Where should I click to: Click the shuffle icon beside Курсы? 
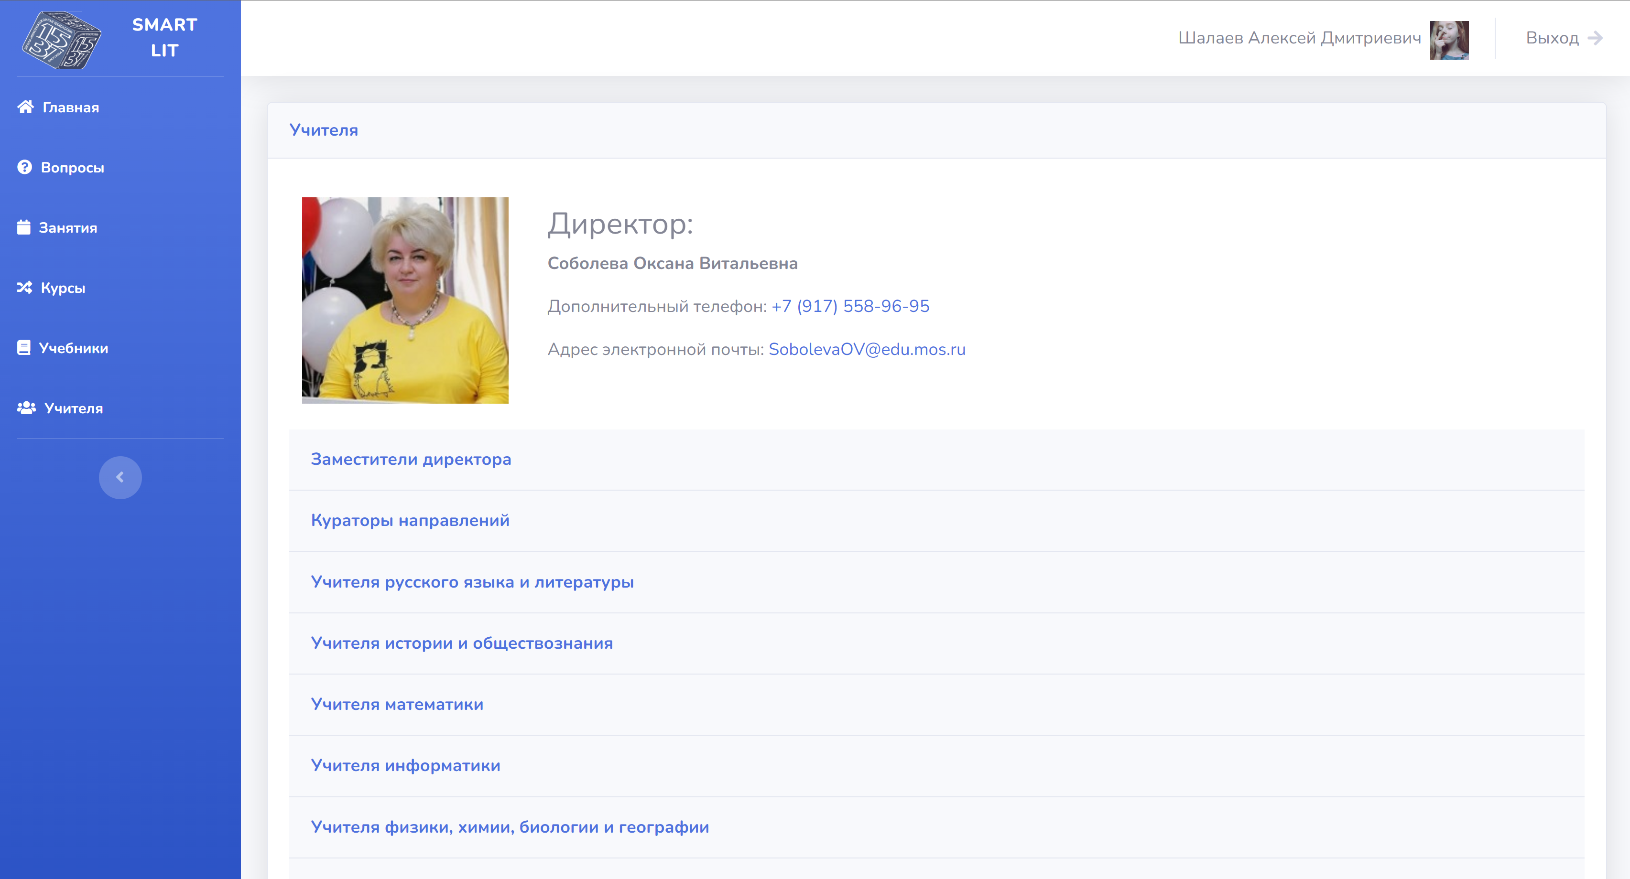point(25,287)
